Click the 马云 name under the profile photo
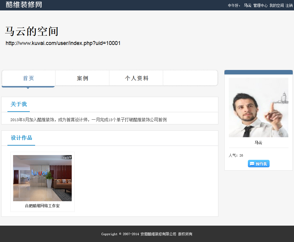 click(x=258, y=143)
